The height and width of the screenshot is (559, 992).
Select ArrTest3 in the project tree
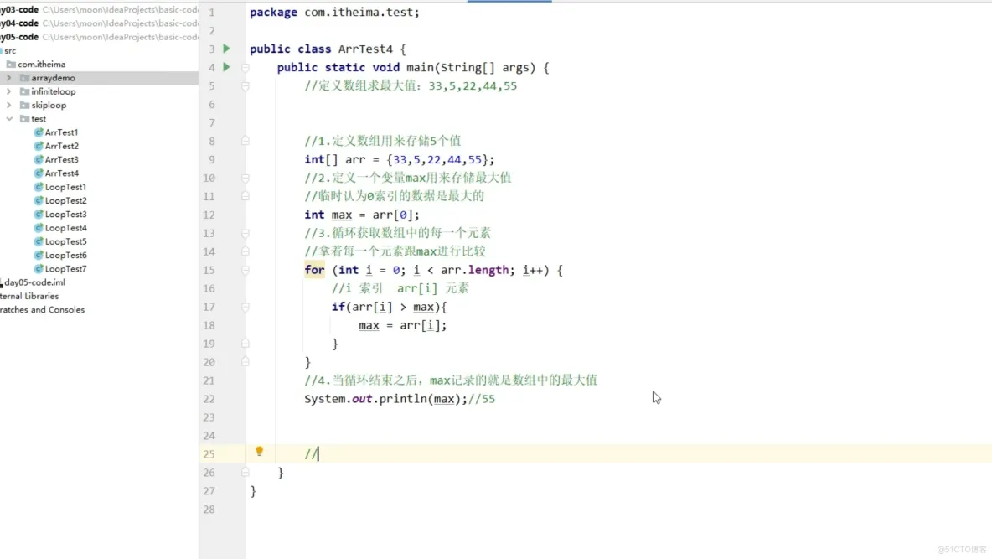[x=58, y=159]
